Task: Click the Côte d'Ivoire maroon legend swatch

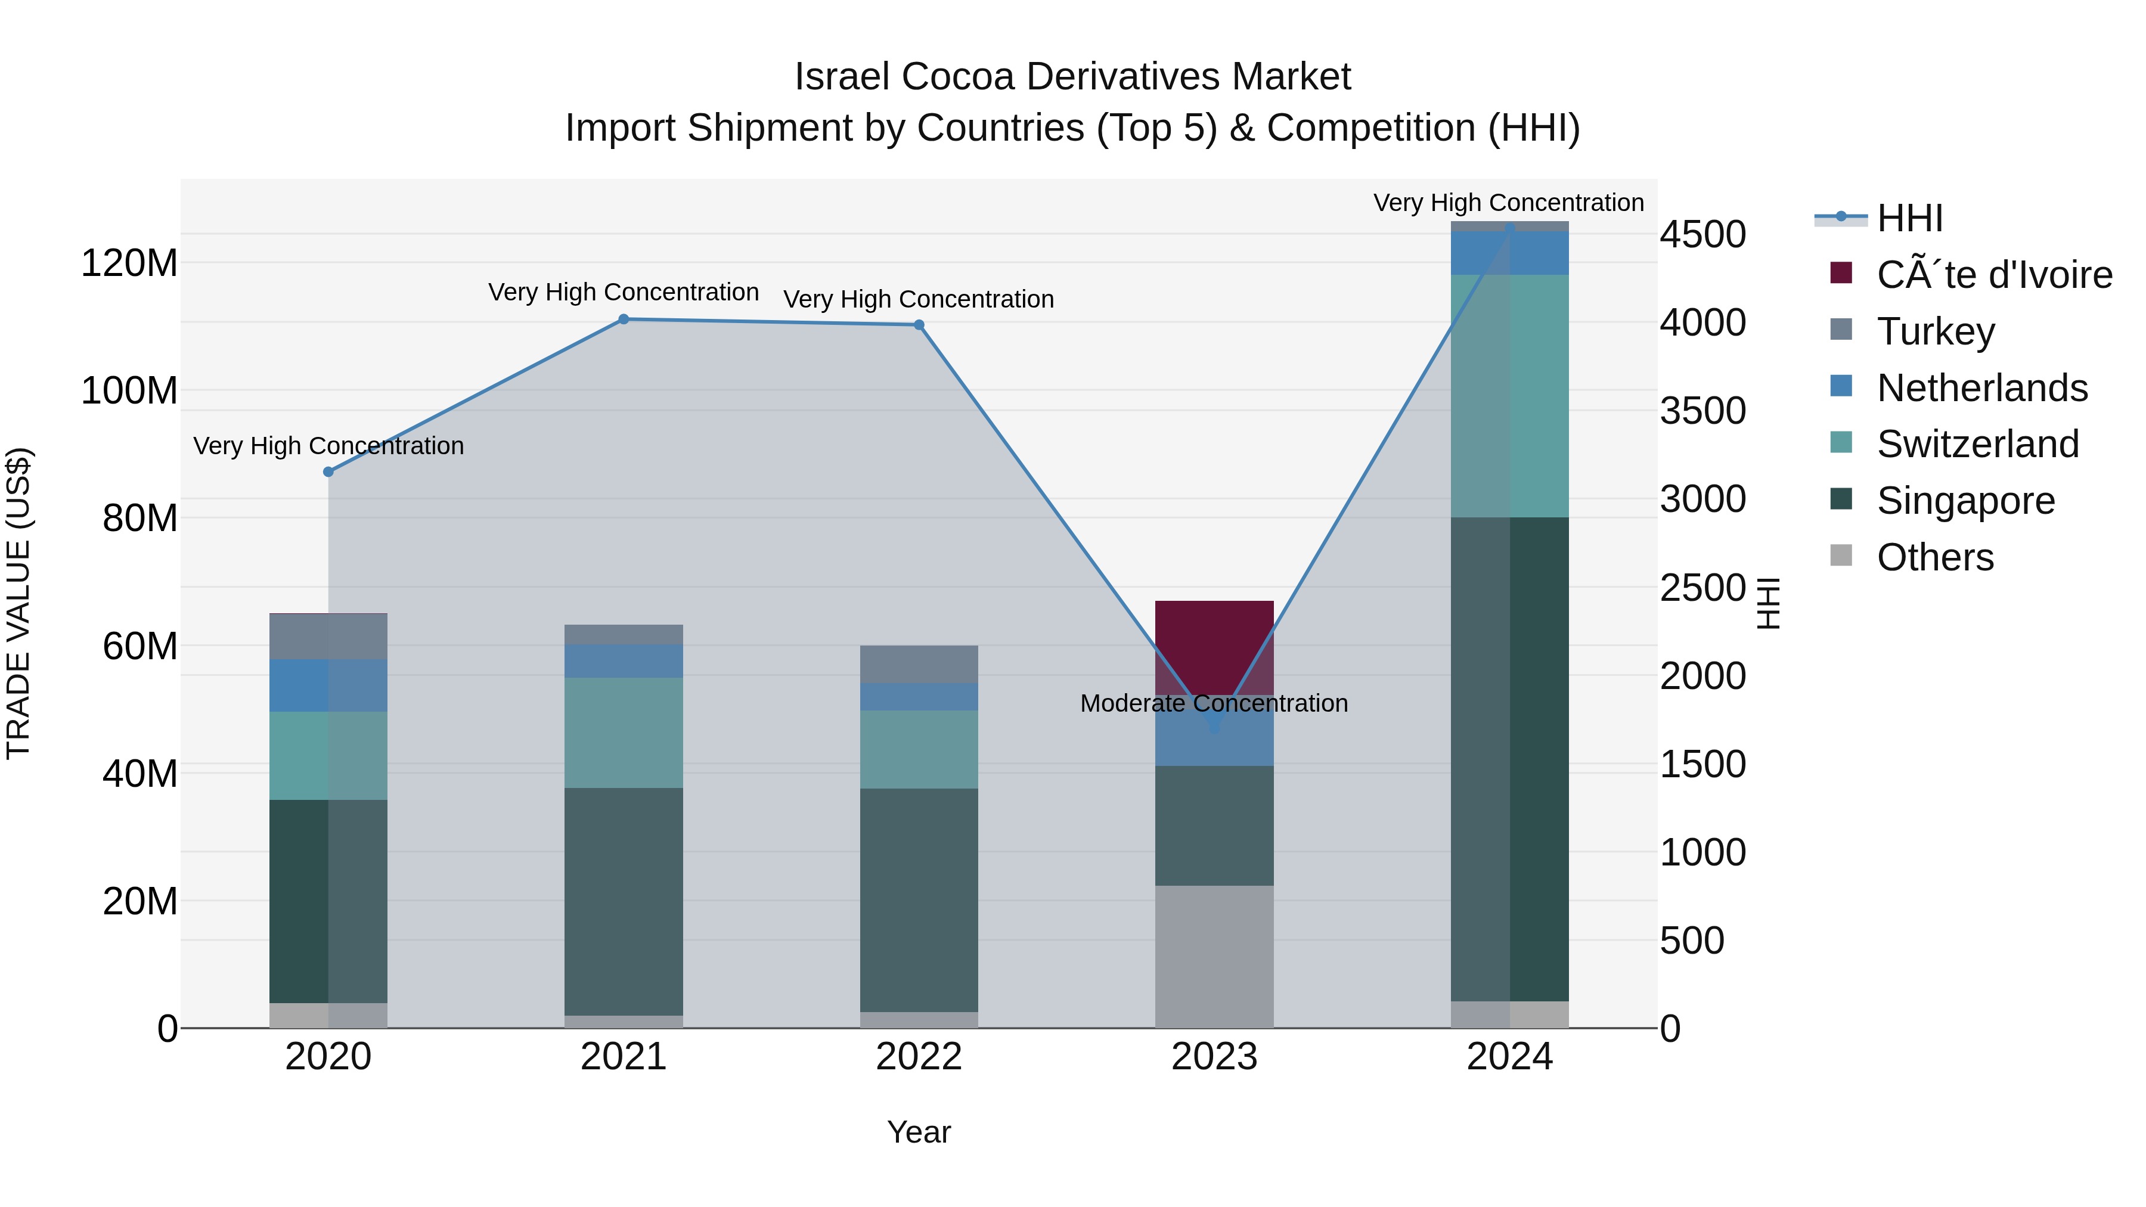Action: coord(1841,272)
